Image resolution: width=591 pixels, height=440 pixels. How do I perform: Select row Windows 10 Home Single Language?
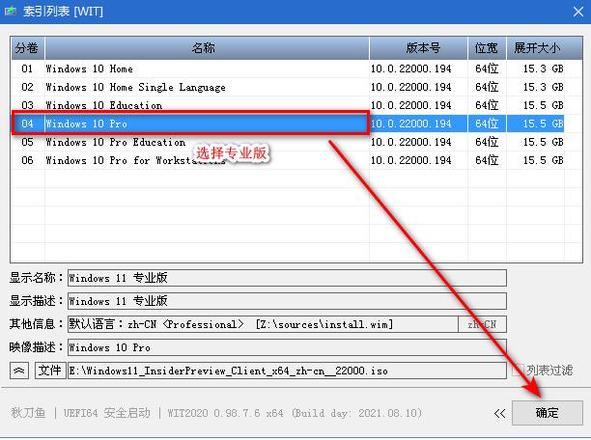tap(287, 87)
